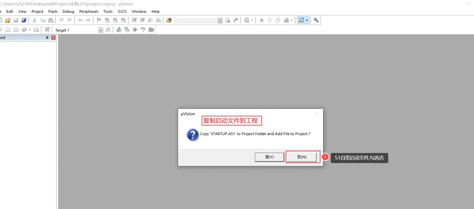Kill all breakpoints icon
The height and width of the screenshot is (209, 474).
286,20
